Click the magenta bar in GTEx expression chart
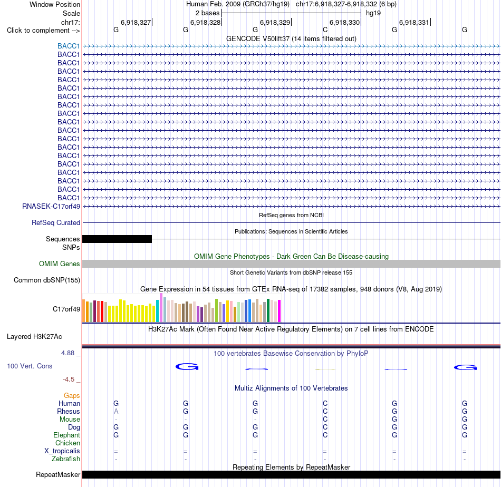The image size is (501, 487). pos(280,311)
